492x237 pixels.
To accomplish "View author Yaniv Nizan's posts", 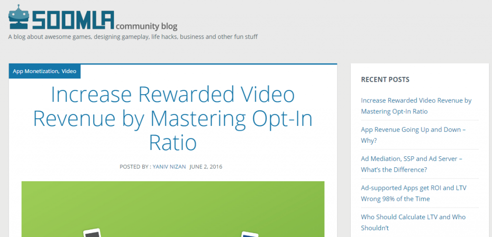I will [x=170, y=167].
